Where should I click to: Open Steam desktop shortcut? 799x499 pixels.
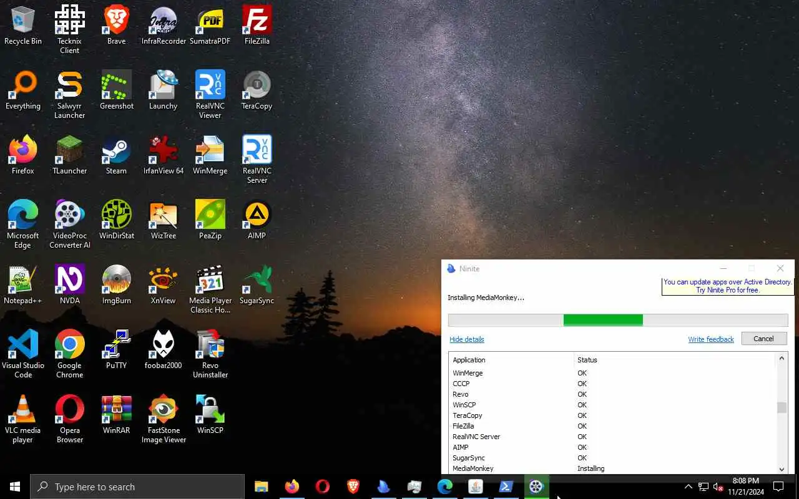coord(116,156)
